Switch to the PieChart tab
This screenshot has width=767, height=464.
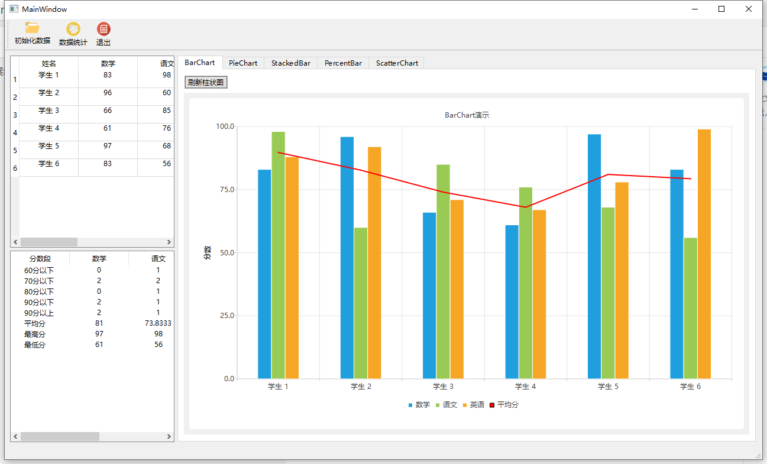(242, 63)
